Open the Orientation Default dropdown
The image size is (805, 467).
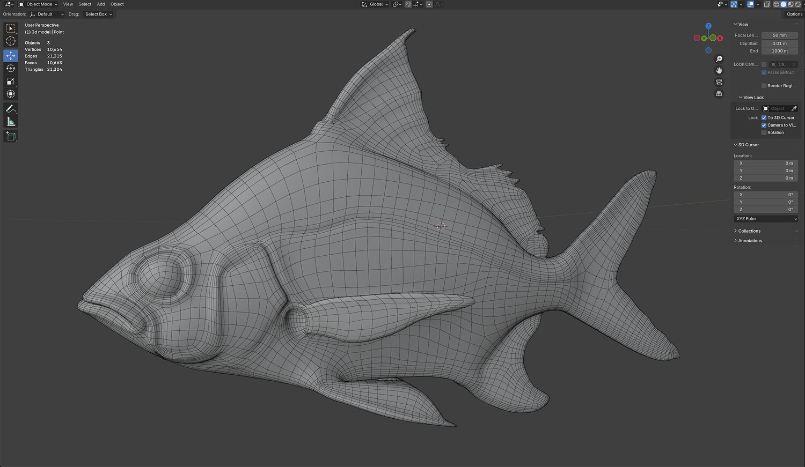click(47, 14)
